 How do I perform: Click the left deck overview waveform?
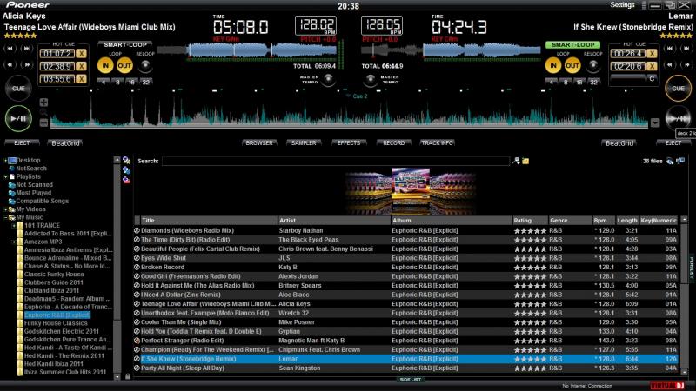[246, 50]
